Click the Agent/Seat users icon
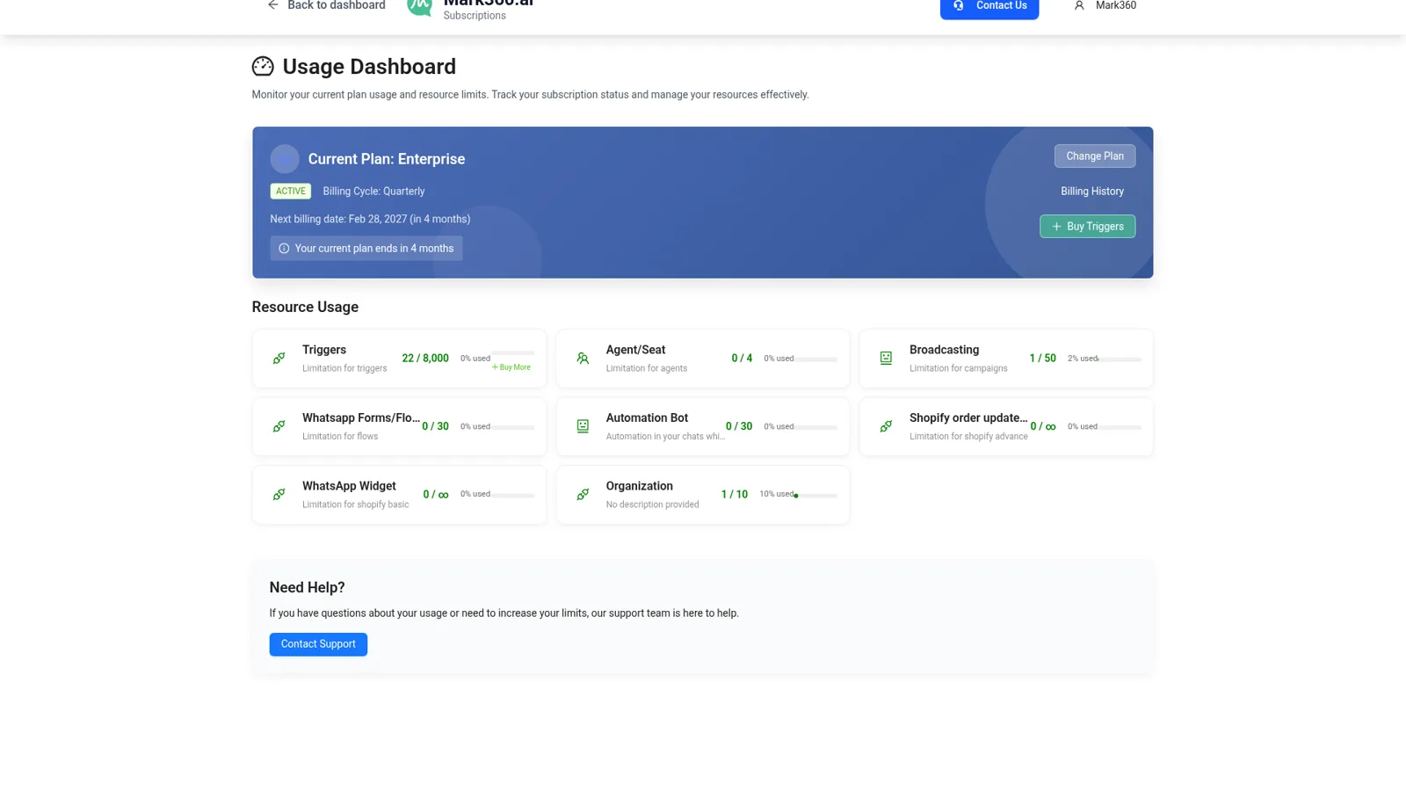The width and height of the screenshot is (1406, 791). (x=583, y=359)
